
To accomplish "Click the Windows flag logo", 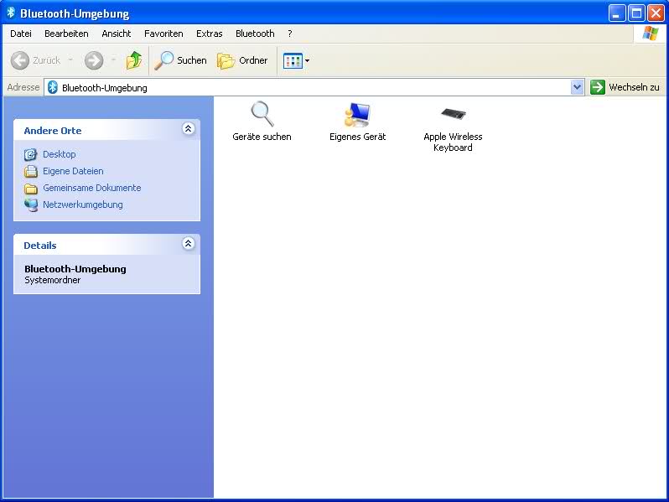I will click(651, 34).
